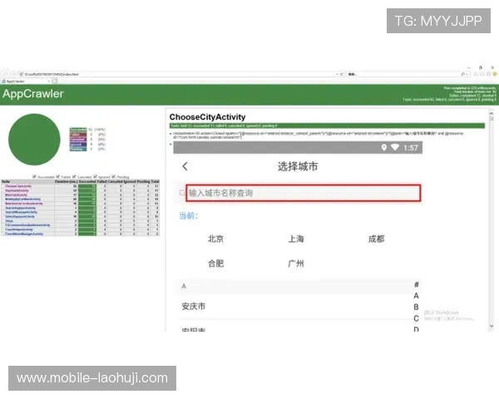Click the 当前: label
Viewport: 499px width, 399px height.
(x=189, y=216)
